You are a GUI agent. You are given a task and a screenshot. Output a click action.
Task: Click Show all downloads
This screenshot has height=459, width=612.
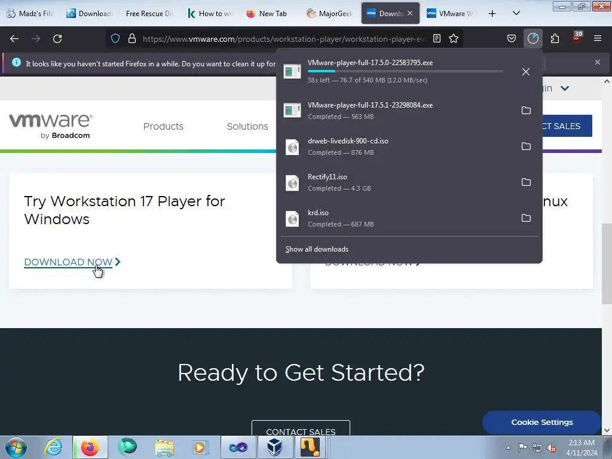tap(317, 249)
